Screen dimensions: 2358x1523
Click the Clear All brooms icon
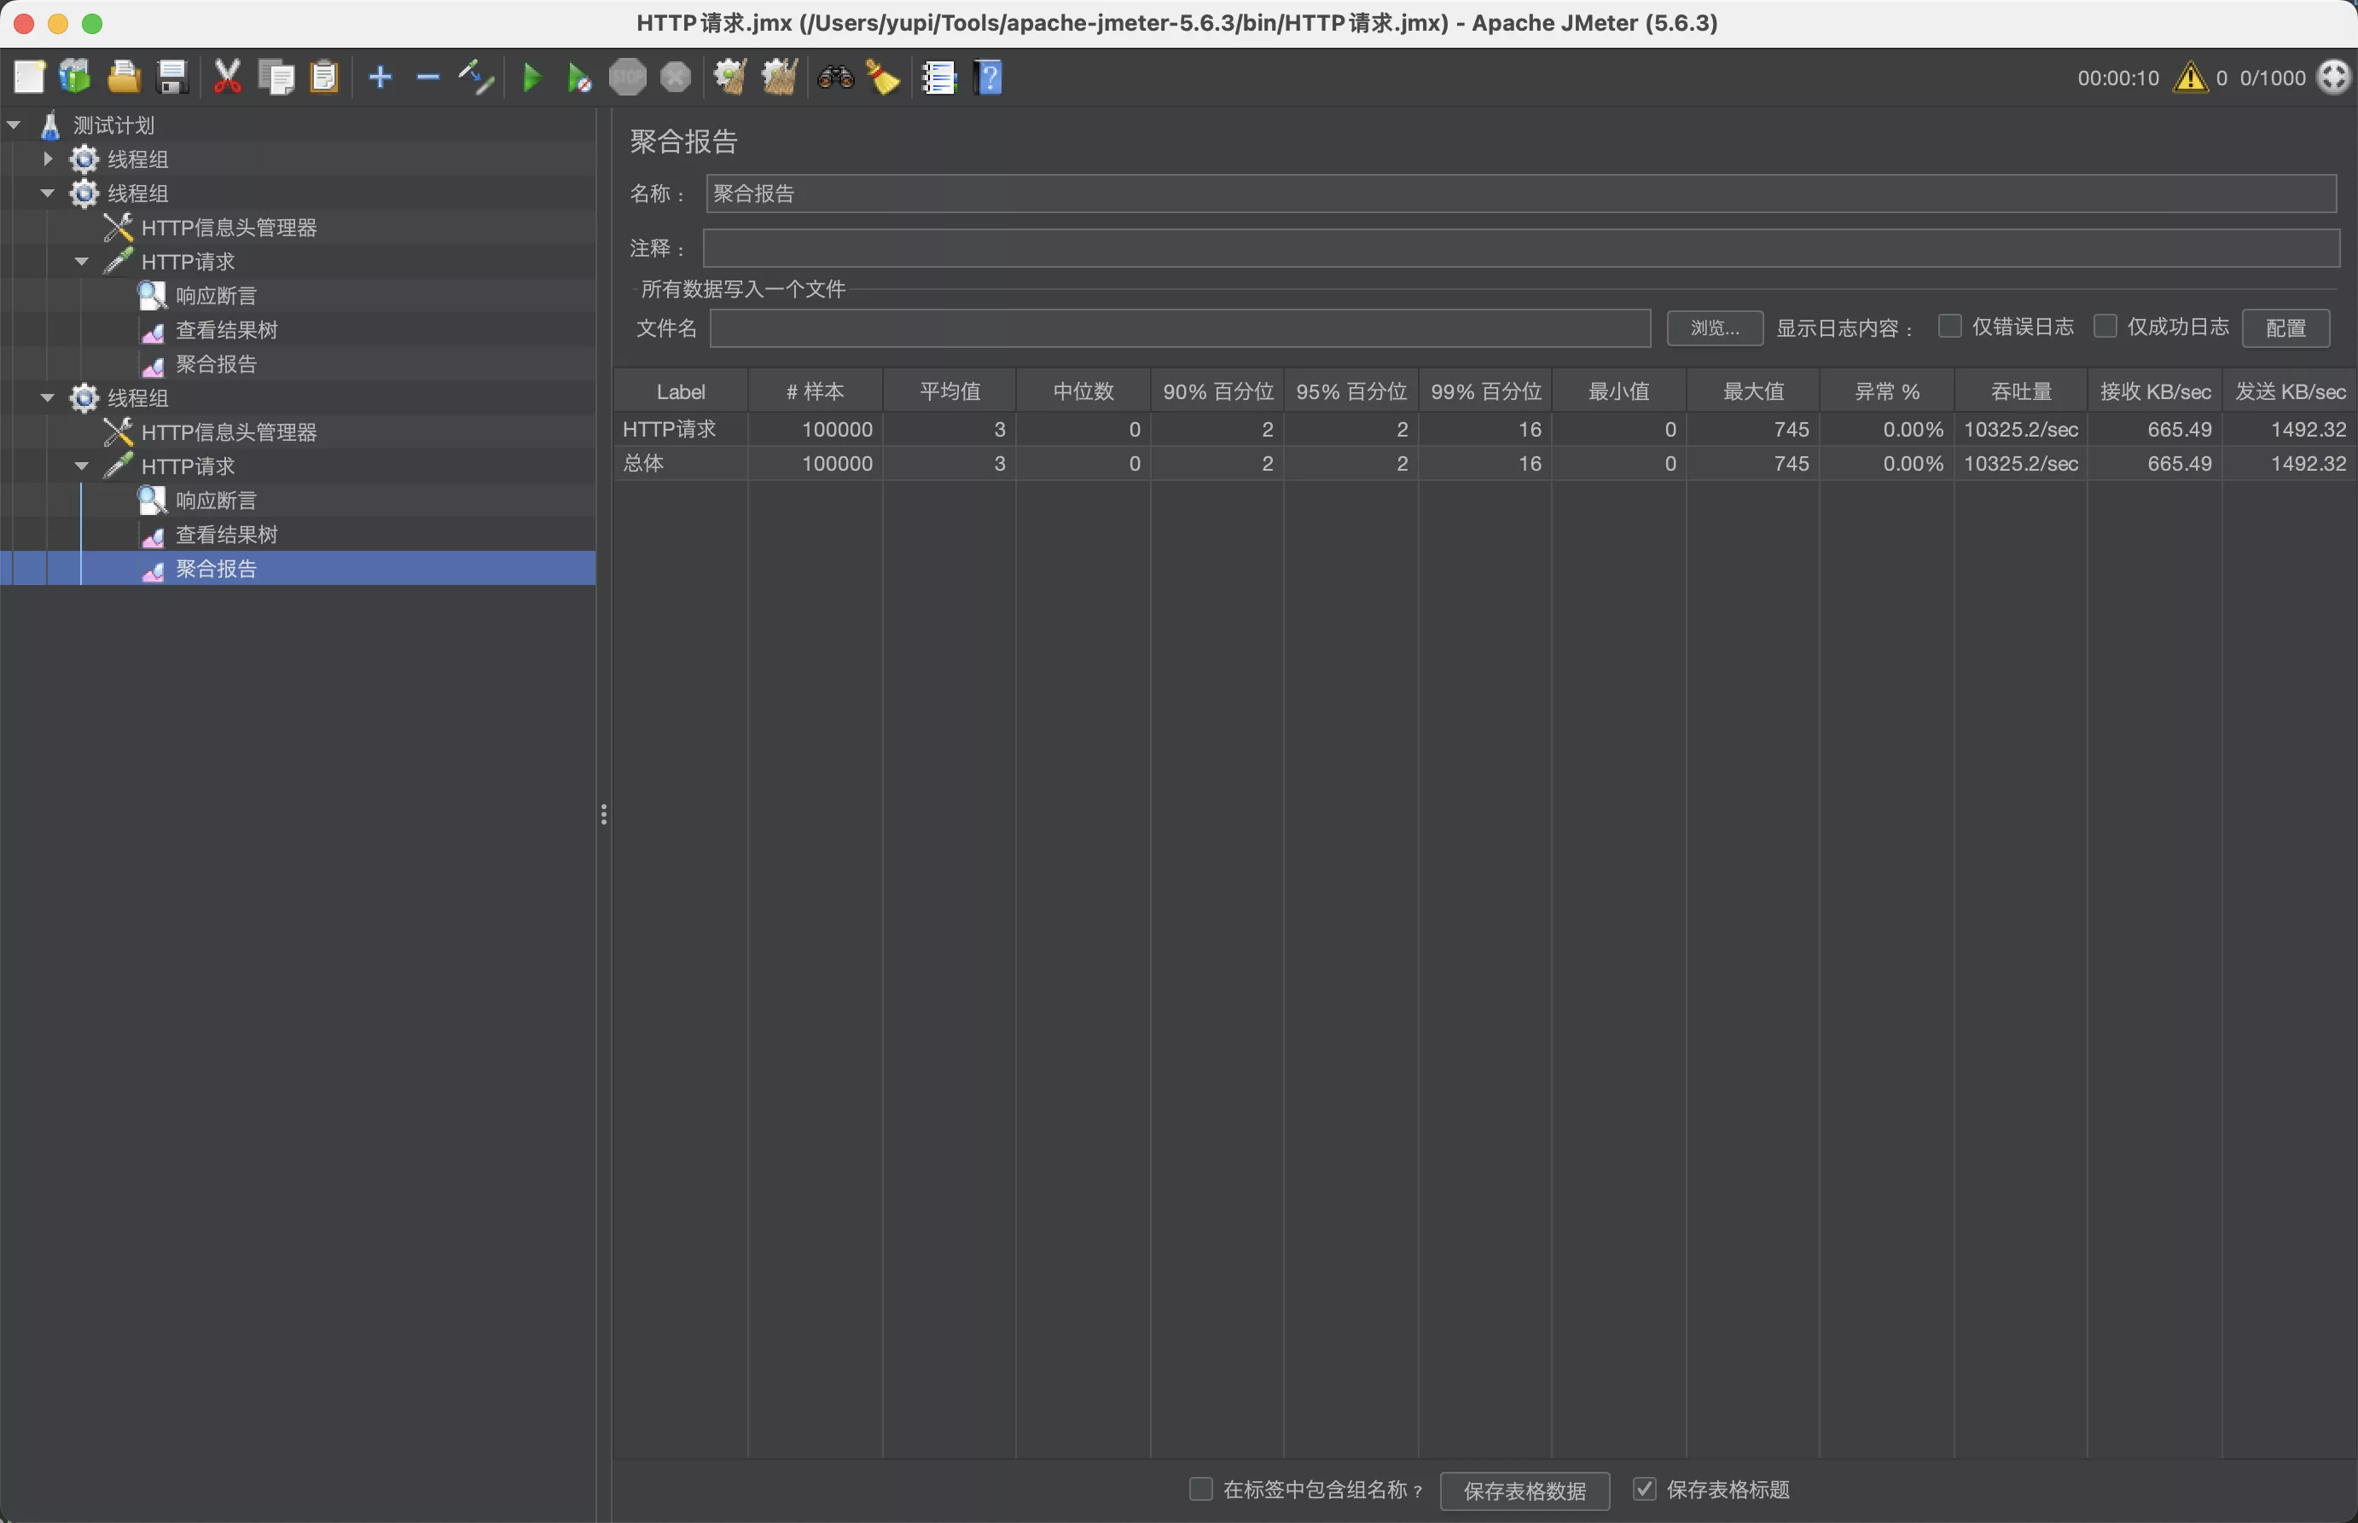click(780, 77)
